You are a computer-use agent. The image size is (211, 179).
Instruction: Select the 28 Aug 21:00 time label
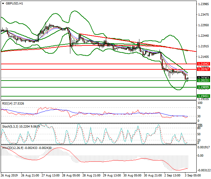(91, 175)
